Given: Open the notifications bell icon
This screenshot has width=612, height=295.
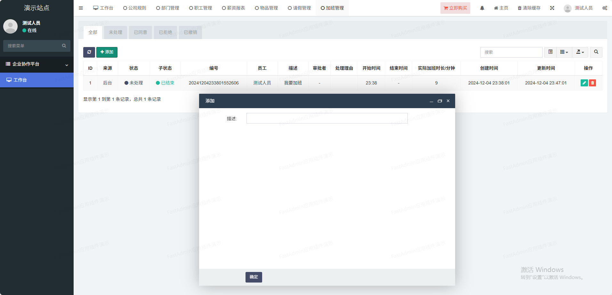Looking at the screenshot, I should [x=482, y=8].
